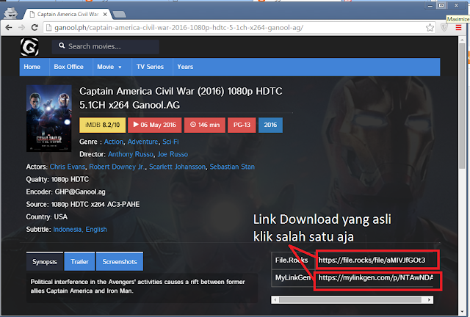Image resolution: width=470 pixels, height=317 pixels.
Task: Click the Quality: 1080p HDTC text
Action: (x=57, y=180)
